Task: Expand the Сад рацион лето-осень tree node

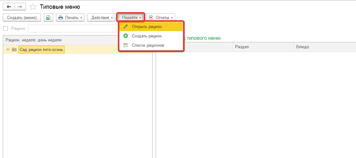Action: pos(8,49)
